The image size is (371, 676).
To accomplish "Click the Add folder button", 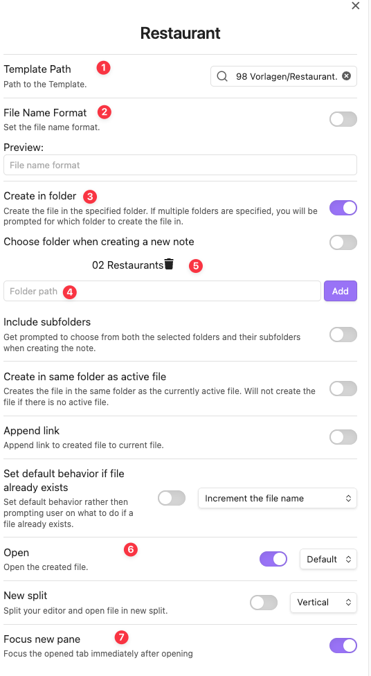I will click(x=341, y=291).
